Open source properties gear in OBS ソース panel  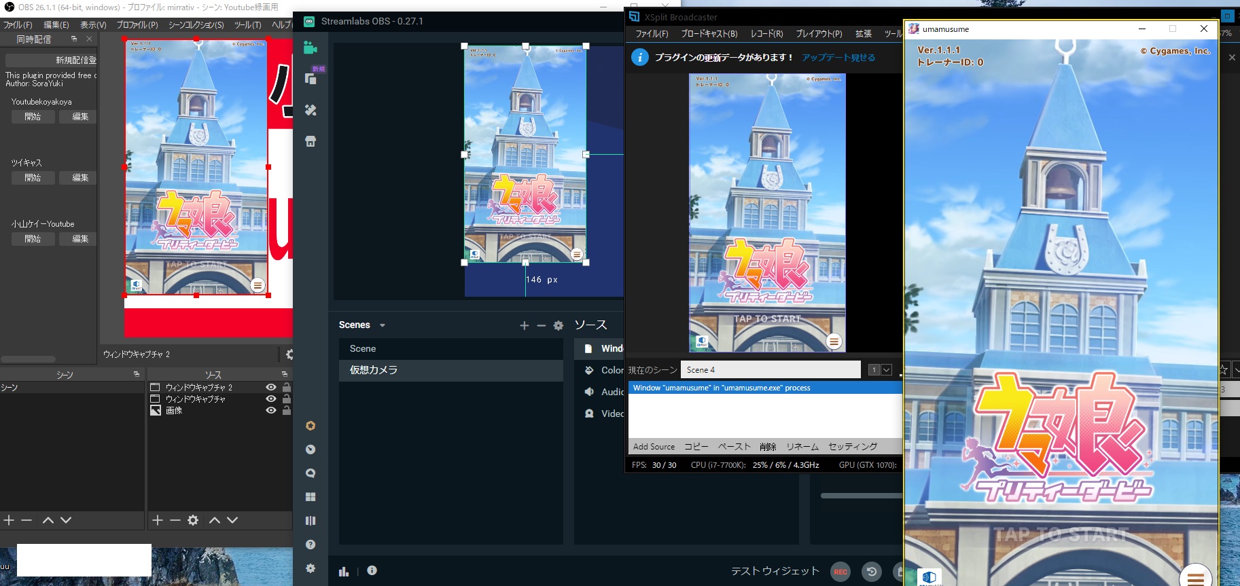pyautogui.click(x=193, y=520)
